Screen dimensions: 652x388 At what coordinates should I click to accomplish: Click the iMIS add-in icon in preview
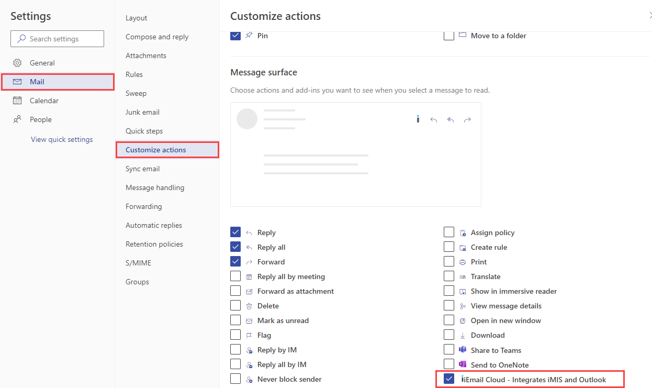pos(418,119)
